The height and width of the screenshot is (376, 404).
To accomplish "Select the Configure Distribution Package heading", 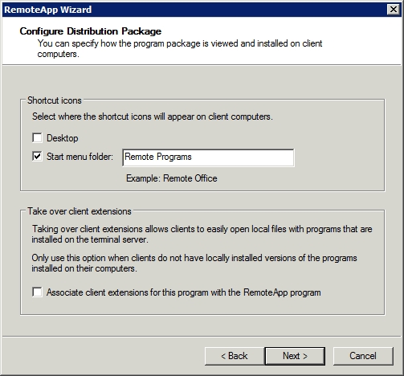I will point(91,31).
